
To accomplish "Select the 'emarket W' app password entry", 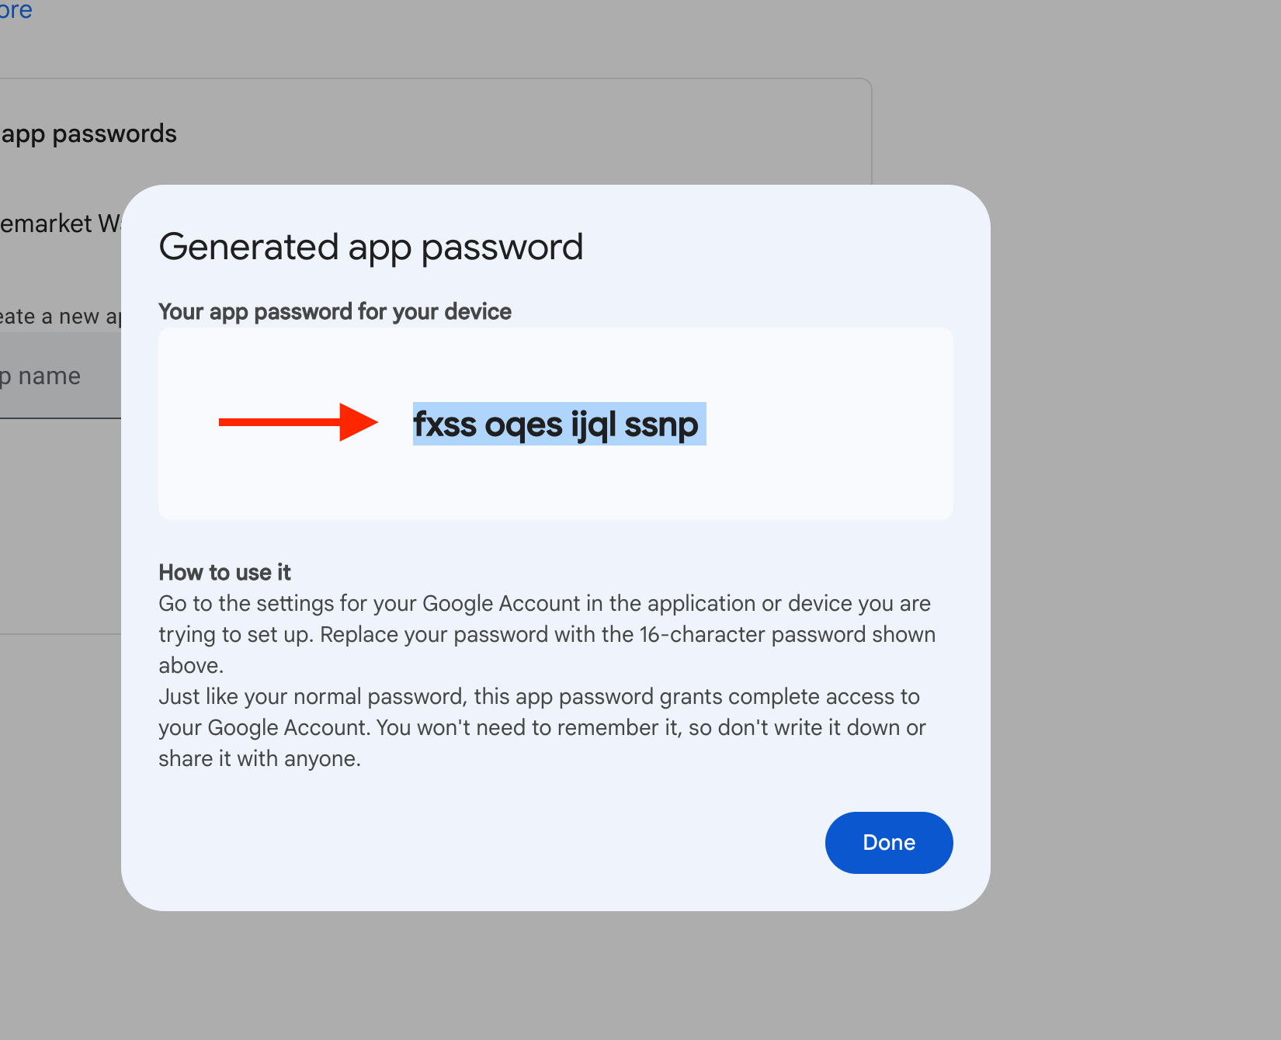I will 61,224.
